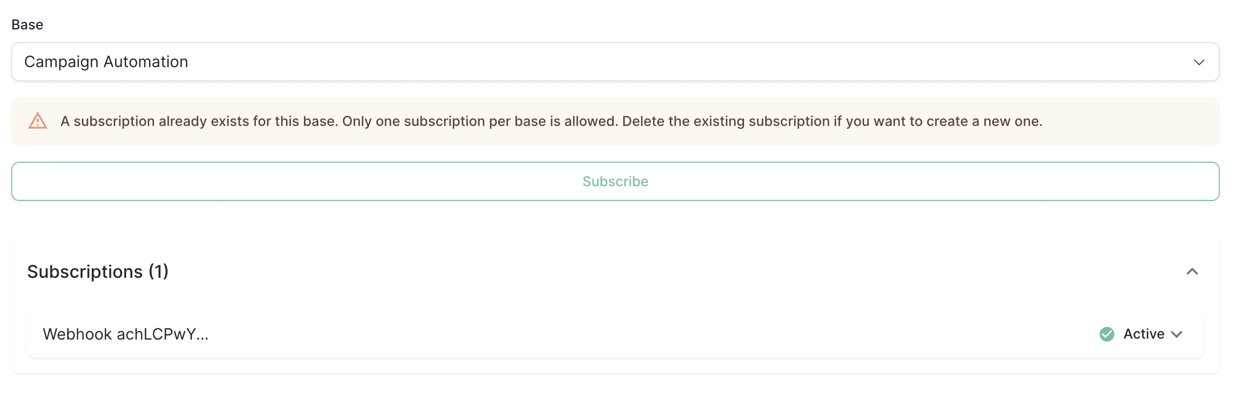Select the Base field label
Screen dimensions: 1233x393
[27, 25]
